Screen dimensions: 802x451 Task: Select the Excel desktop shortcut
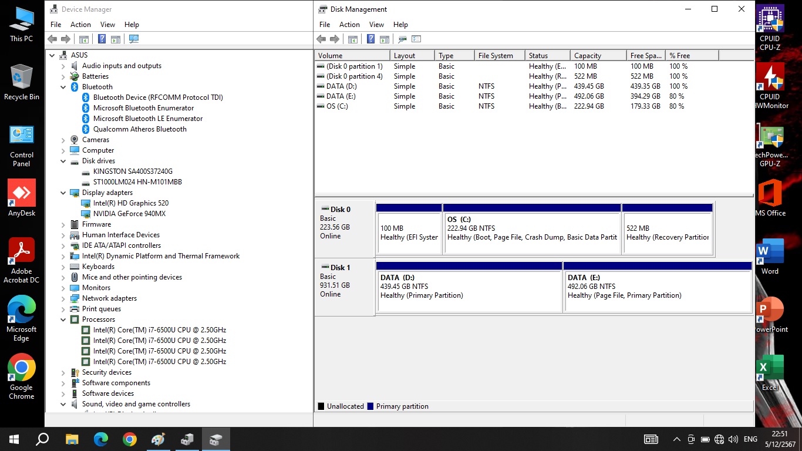[x=770, y=373]
